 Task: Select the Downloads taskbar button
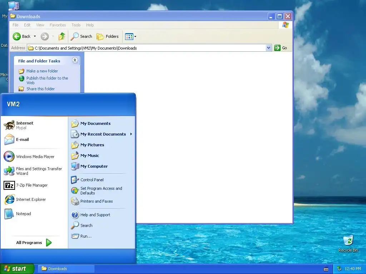click(x=66, y=269)
